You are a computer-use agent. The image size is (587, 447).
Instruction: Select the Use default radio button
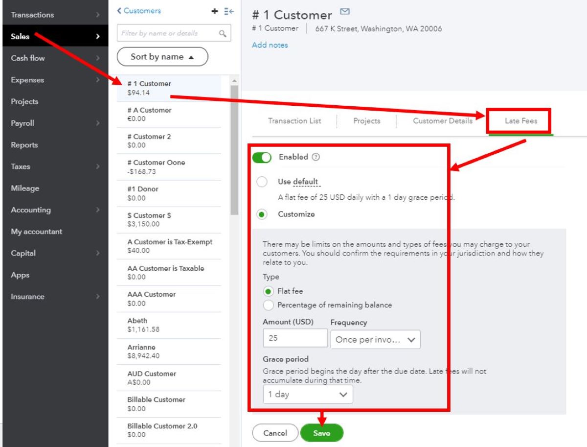(262, 182)
